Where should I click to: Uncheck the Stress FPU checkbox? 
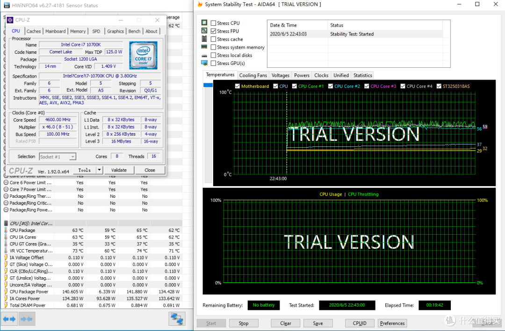(213, 31)
